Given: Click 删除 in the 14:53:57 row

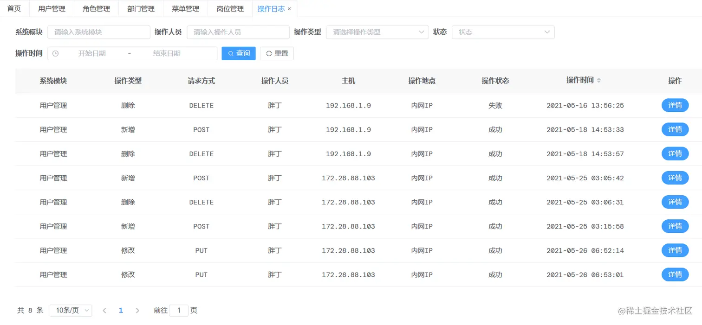Looking at the screenshot, I should (128, 153).
